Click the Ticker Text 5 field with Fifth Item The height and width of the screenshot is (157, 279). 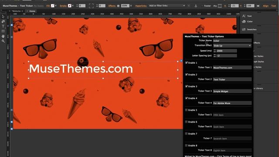pos(232,115)
